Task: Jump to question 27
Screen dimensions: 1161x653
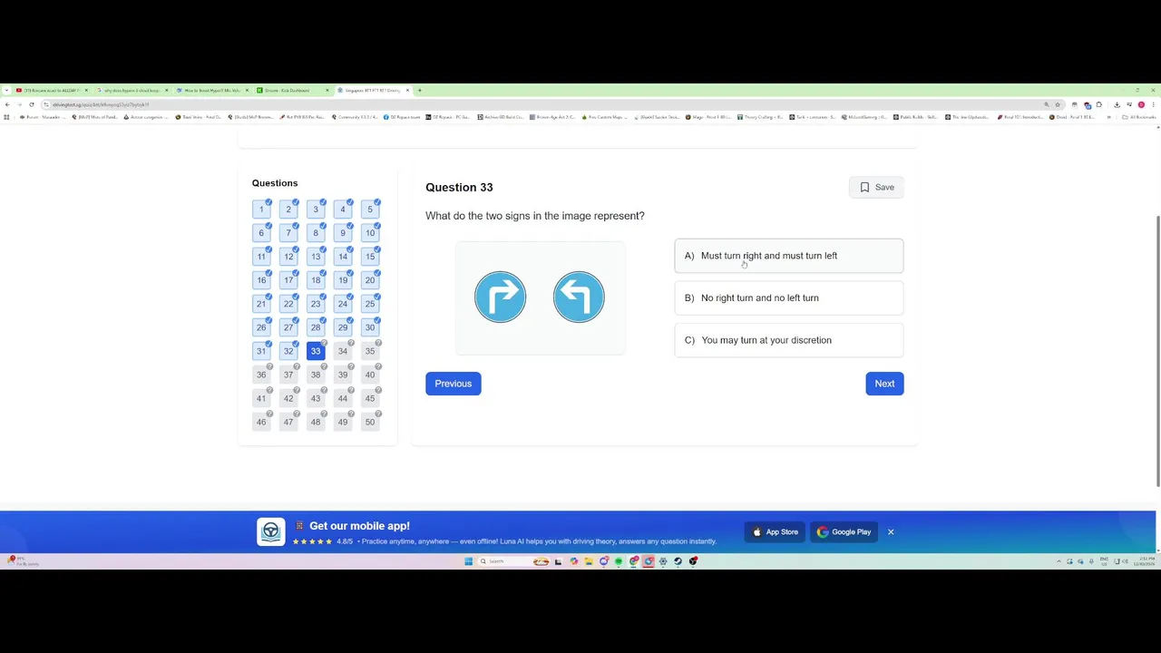Action: (x=288, y=327)
